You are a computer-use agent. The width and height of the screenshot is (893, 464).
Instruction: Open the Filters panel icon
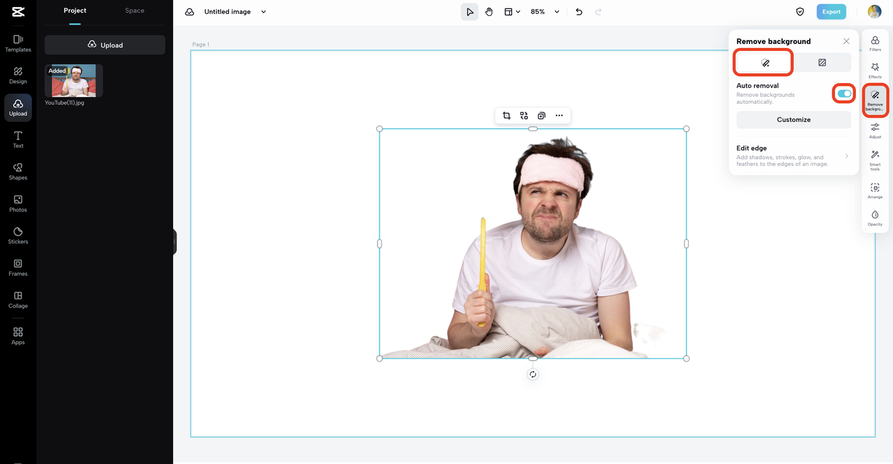click(x=875, y=43)
